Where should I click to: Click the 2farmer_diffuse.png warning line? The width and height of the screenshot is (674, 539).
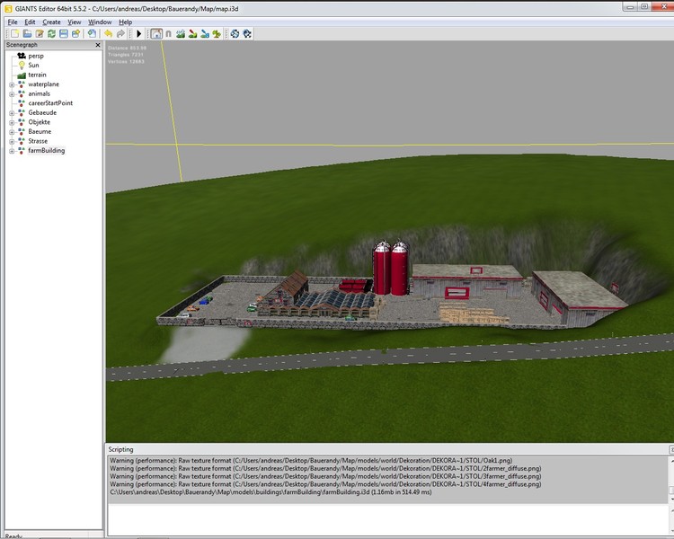point(325,468)
